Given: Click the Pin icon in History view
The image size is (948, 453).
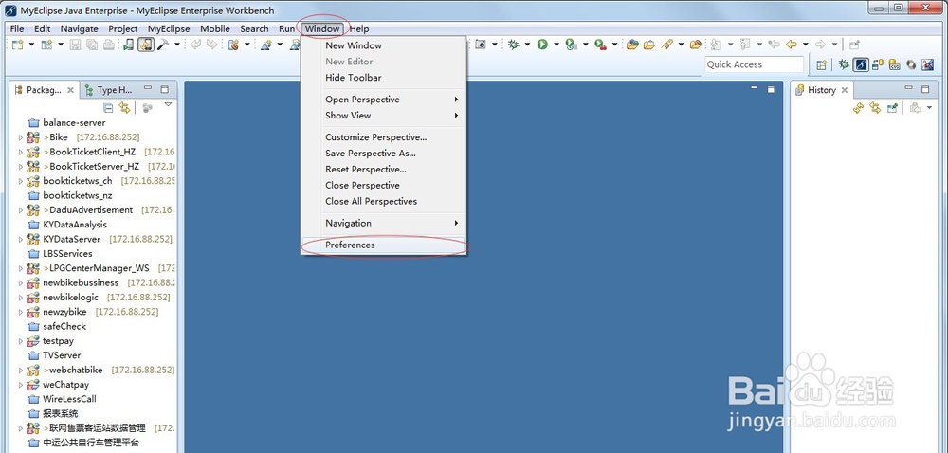Looking at the screenshot, I should 892,107.
